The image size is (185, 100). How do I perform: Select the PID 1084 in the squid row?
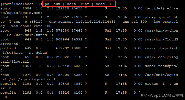click(27, 8)
